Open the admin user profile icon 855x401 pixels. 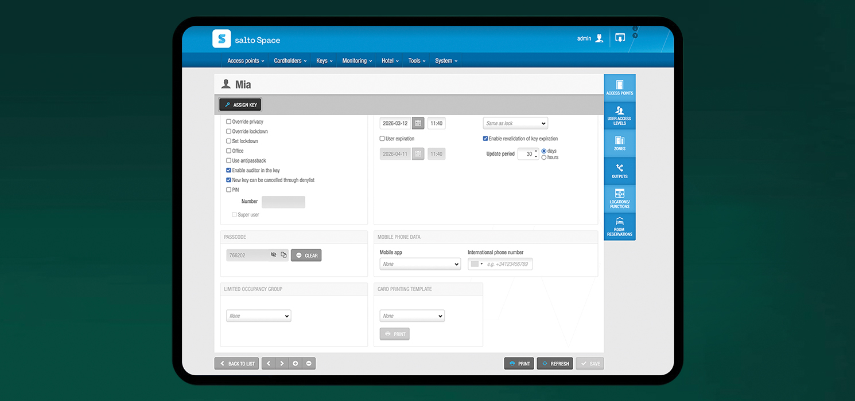pyautogui.click(x=599, y=38)
